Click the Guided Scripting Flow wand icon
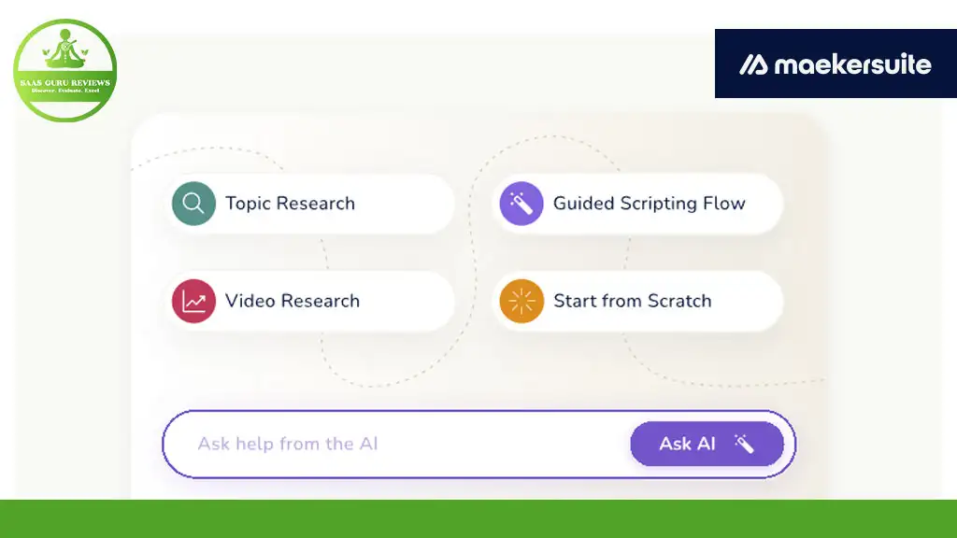 [x=521, y=203]
